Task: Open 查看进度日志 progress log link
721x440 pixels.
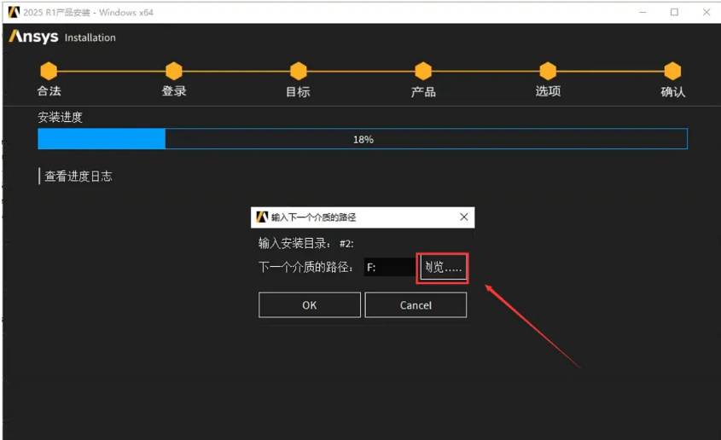Action: pyautogui.click(x=78, y=177)
